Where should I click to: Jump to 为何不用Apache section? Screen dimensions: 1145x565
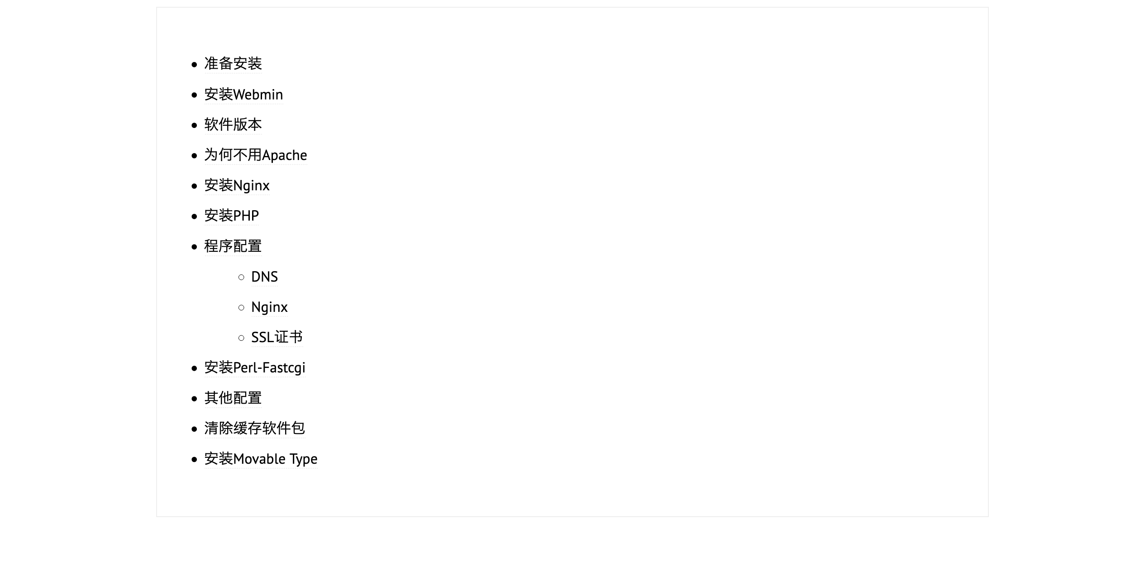coord(256,155)
